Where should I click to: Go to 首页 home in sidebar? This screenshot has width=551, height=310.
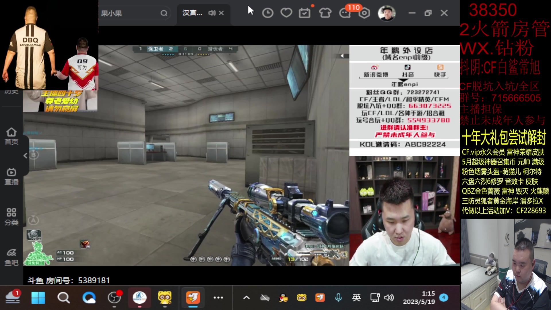click(x=11, y=136)
